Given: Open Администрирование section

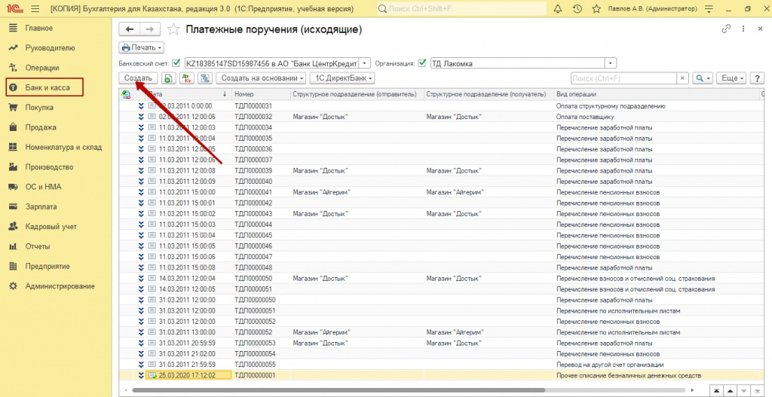Looking at the screenshot, I should pos(60,286).
